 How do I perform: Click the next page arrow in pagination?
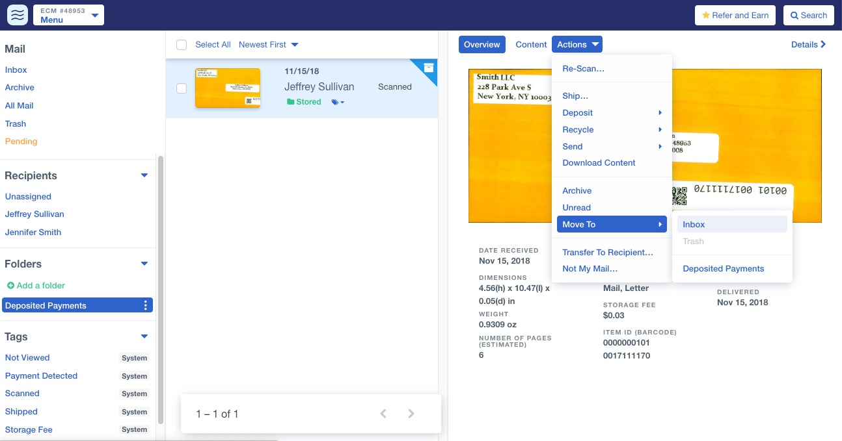point(411,414)
